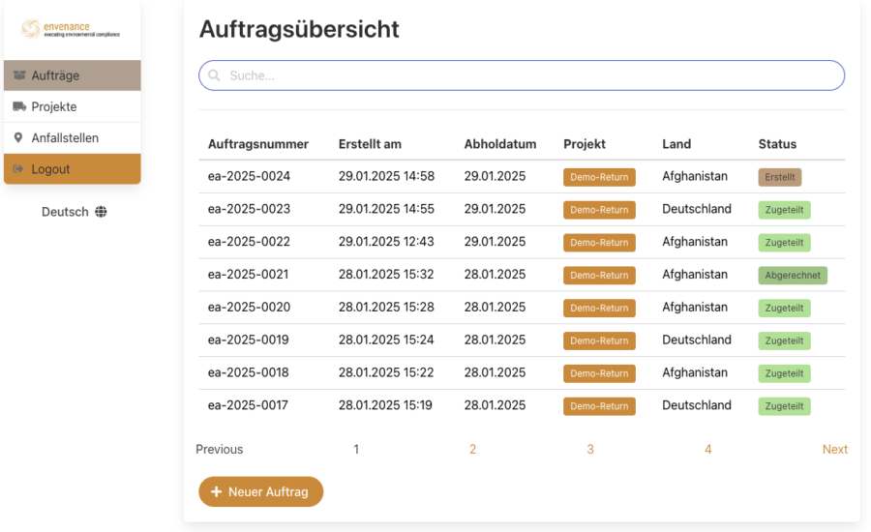Select Logout in the sidebar
The image size is (871, 532).
click(73, 169)
